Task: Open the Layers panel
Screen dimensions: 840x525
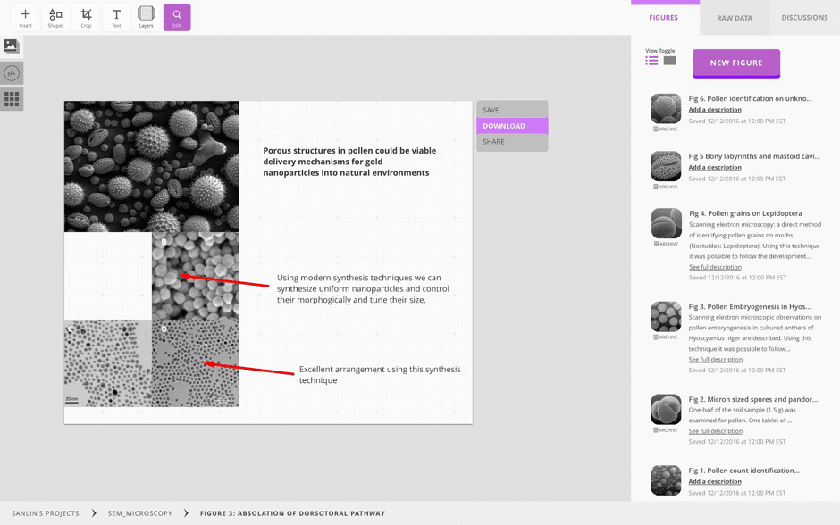Action: pyautogui.click(x=146, y=17)
